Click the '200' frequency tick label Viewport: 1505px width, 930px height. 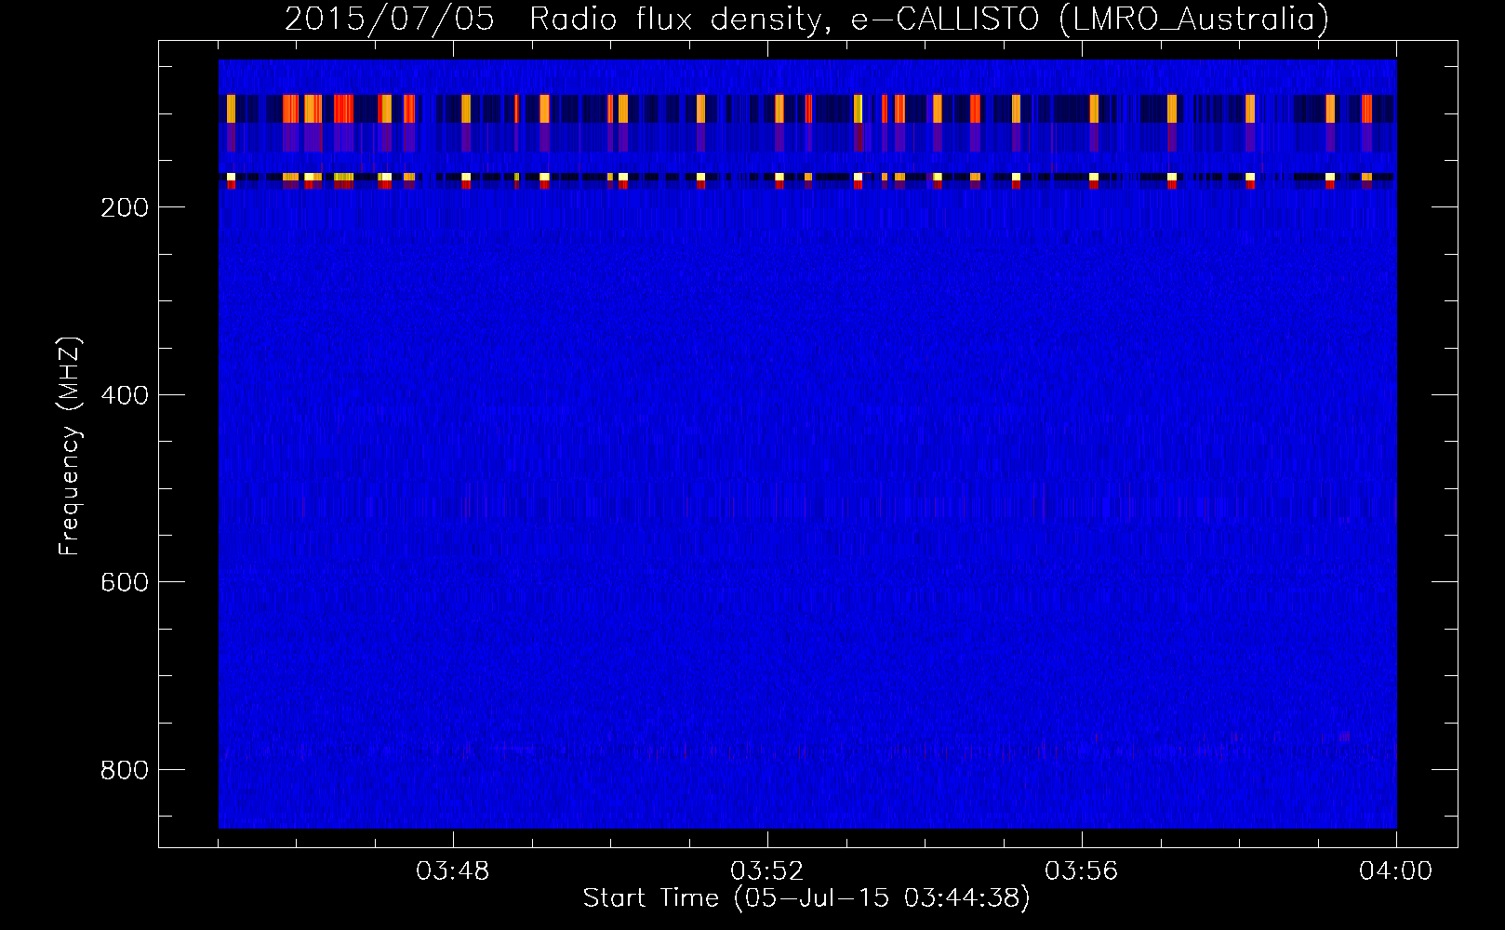125,207
